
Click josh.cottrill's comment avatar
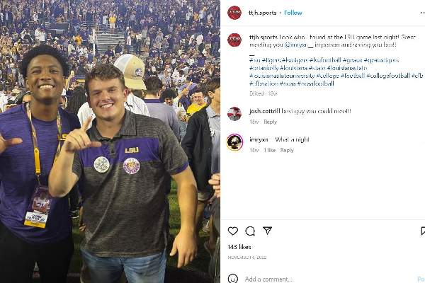pos(234,113)
